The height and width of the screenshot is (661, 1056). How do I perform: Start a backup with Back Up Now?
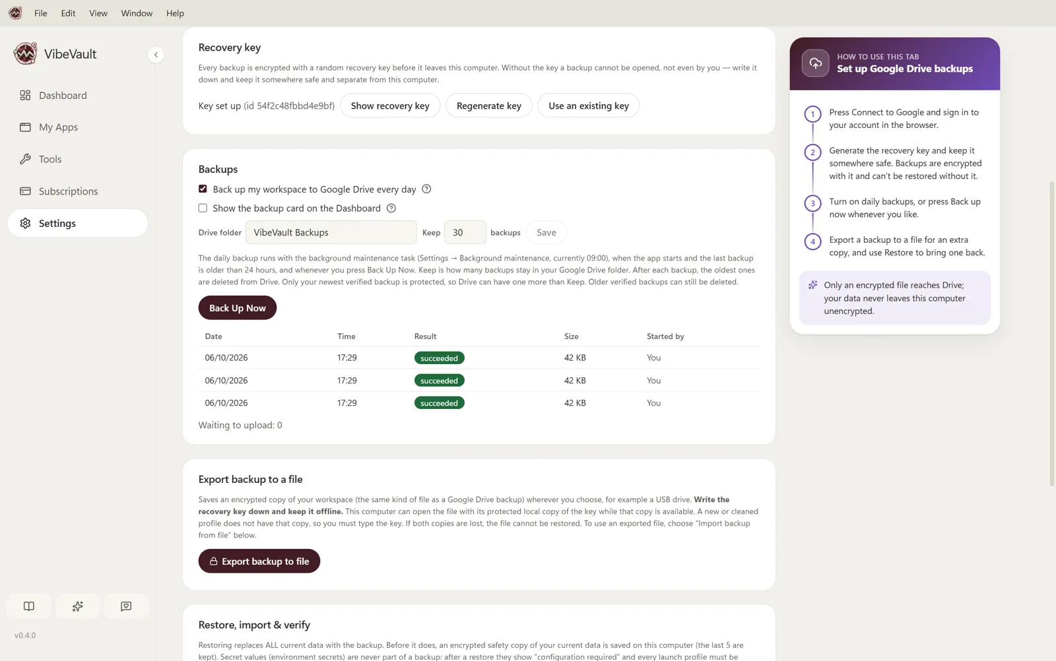238,308
